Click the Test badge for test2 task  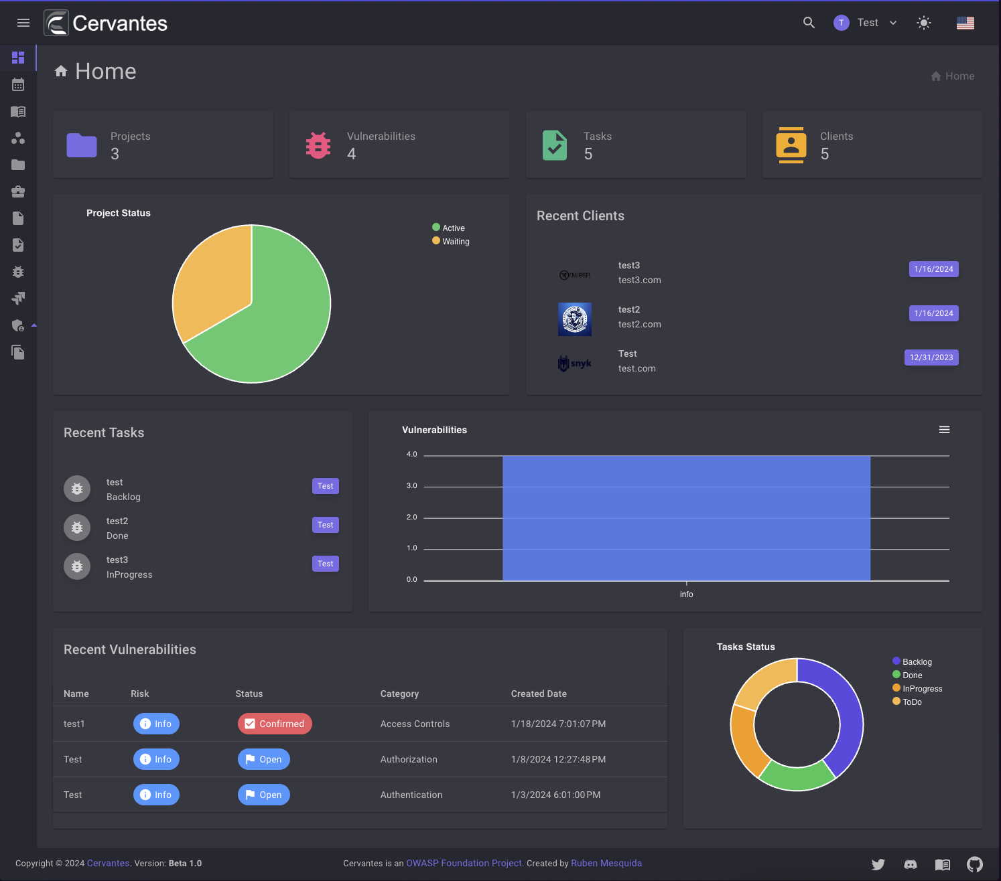pyautogui.click(x=326, y=525)
